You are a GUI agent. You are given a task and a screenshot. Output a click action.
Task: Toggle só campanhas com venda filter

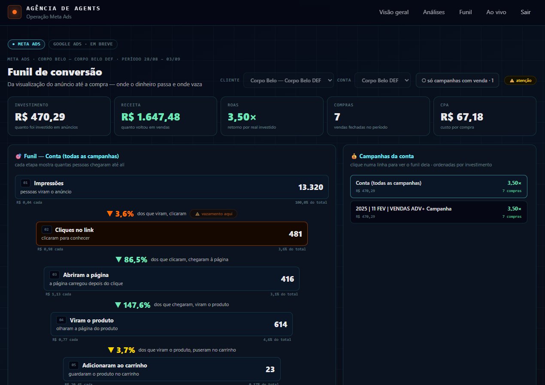(x=457, y=80)
